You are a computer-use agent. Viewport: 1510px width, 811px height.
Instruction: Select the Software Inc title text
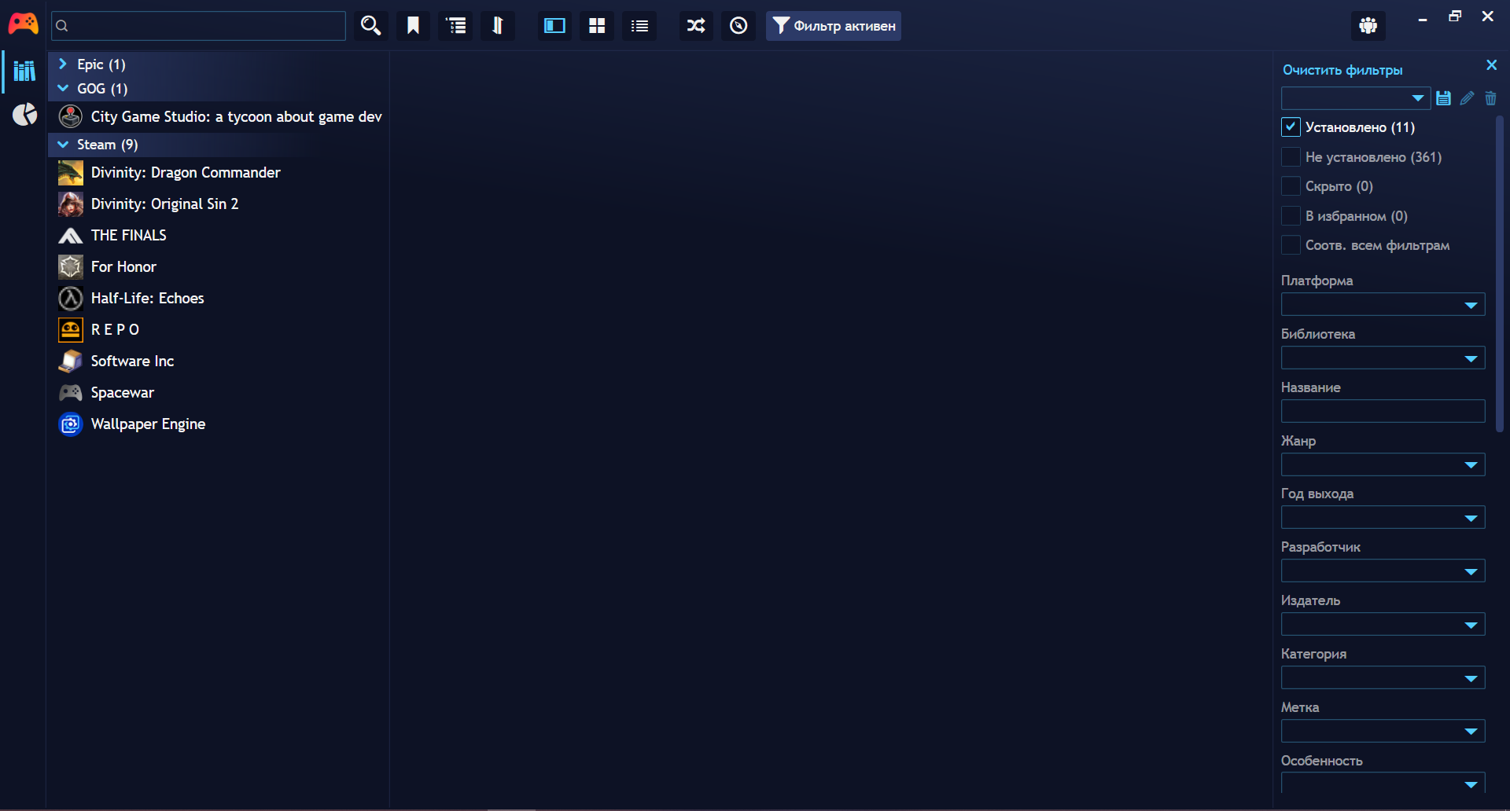point(132,361)
